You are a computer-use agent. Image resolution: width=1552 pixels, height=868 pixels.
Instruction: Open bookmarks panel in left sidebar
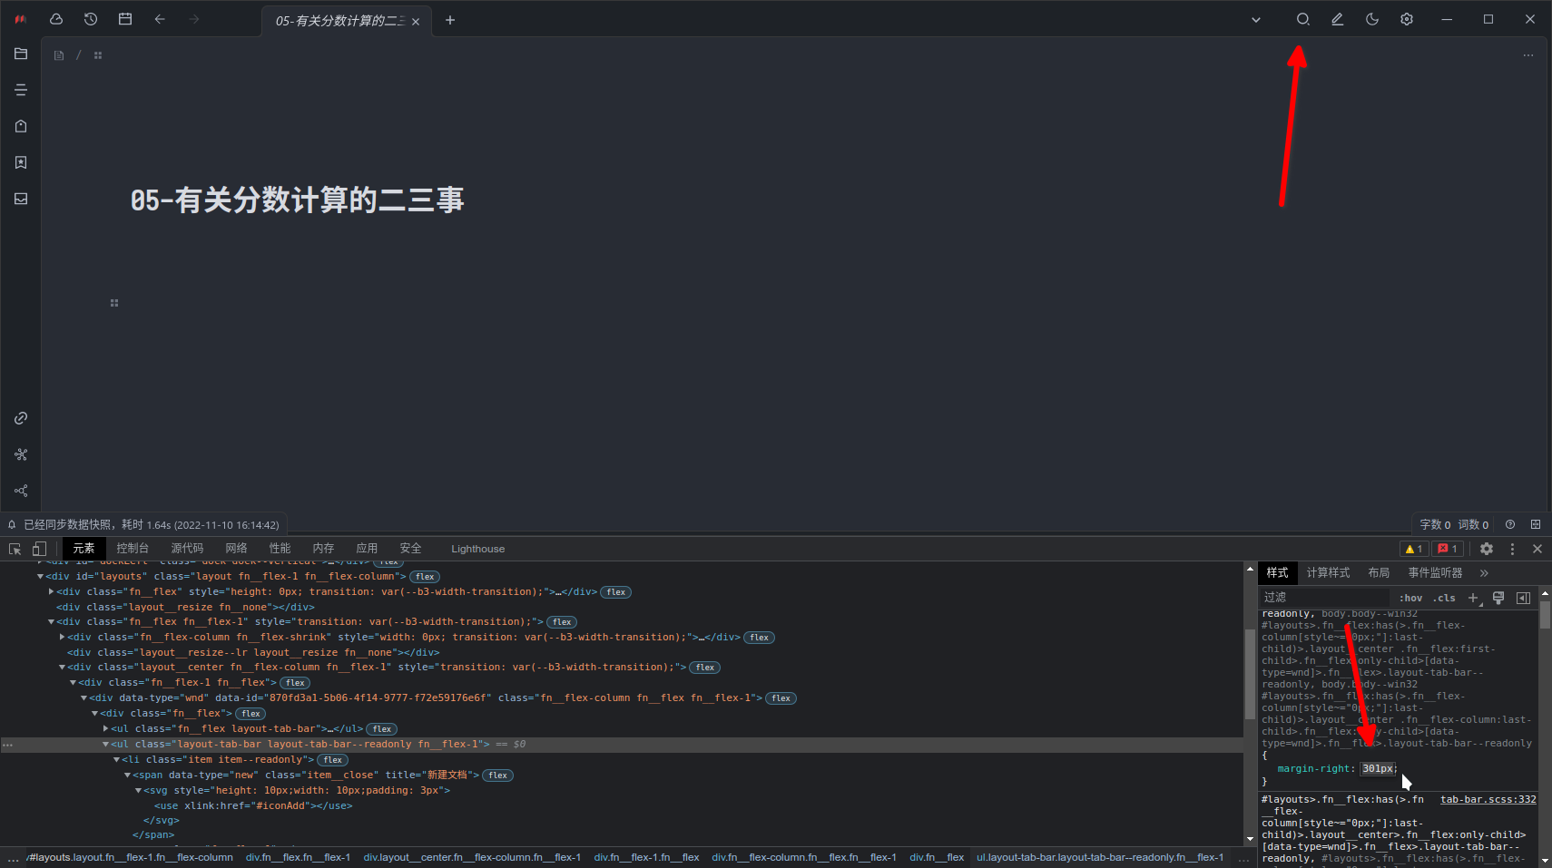pyautogui.click(x=20, y=162)
